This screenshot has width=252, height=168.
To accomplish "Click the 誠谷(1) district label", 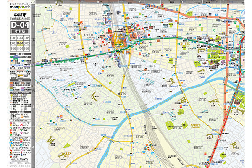I will tap(139, 137).
